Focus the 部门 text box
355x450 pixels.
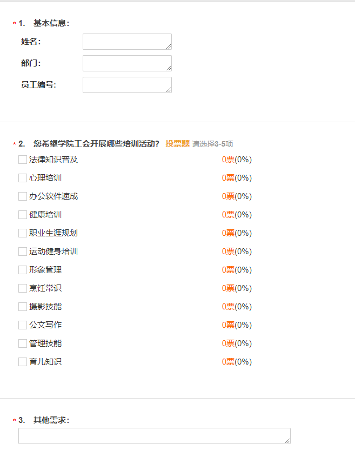click(127, 63)
